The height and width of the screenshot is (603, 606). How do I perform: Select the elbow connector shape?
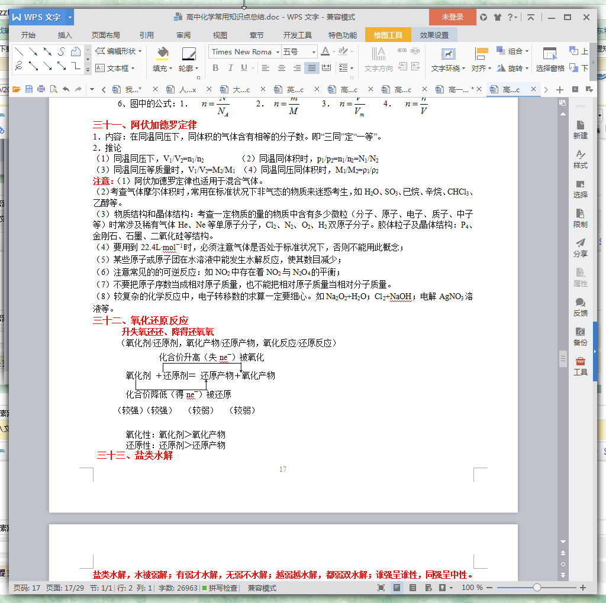76,66
